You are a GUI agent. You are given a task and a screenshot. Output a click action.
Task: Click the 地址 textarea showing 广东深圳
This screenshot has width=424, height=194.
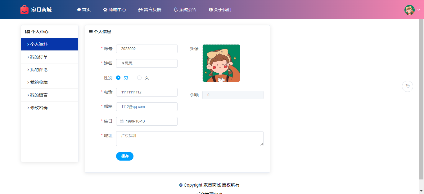click(x=190, y=139)
